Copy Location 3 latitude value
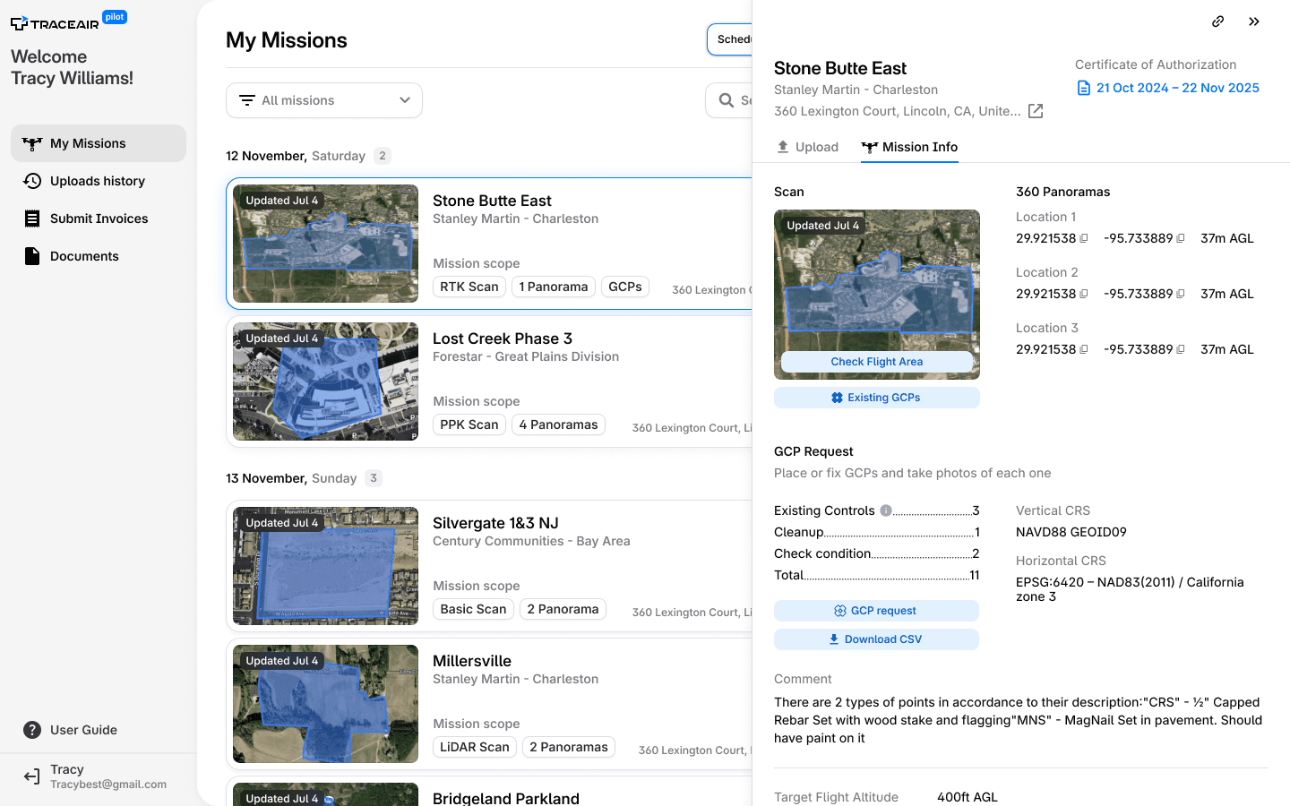This screenshot has height=806, width=1290. point(1084,349)
